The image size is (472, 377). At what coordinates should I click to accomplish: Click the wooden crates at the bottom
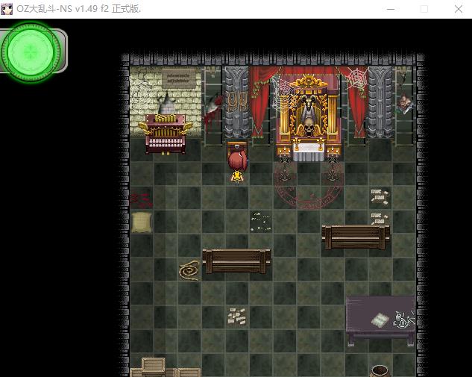[165, 367]
